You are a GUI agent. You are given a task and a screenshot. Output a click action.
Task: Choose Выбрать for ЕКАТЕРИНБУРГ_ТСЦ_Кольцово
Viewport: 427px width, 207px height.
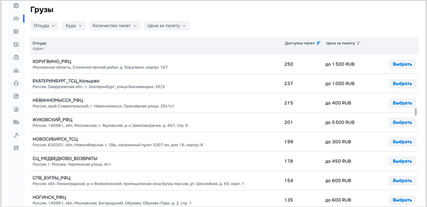402,83
